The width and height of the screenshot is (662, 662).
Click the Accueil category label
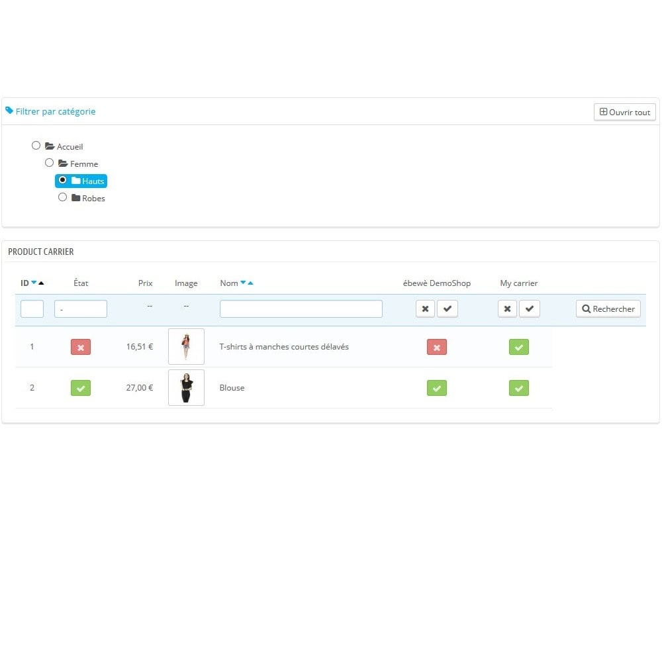(70, 146)
